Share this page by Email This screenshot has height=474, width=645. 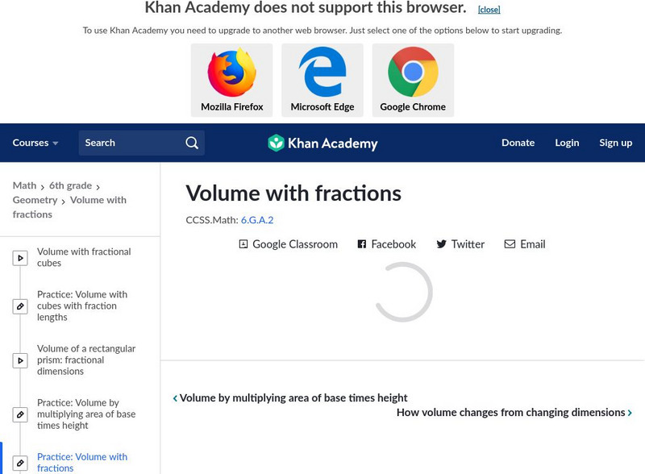[x=525, y=244]
